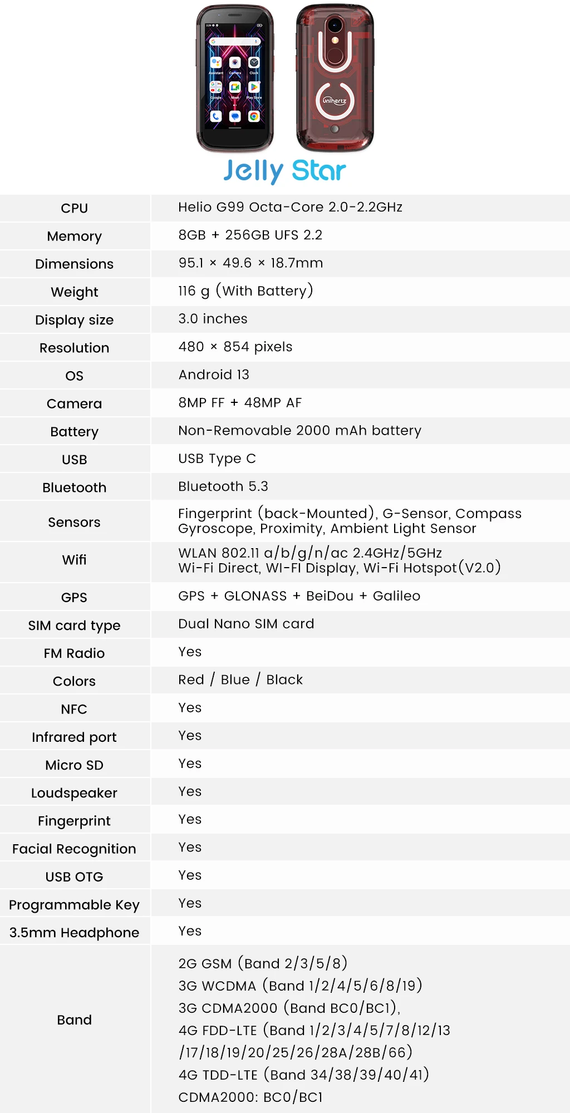Tap the Clock app icon
570x1113 pixels.
click(254, 63)
